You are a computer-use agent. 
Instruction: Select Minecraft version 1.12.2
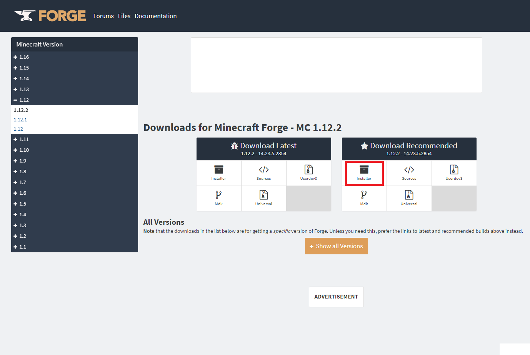[21, 110]
